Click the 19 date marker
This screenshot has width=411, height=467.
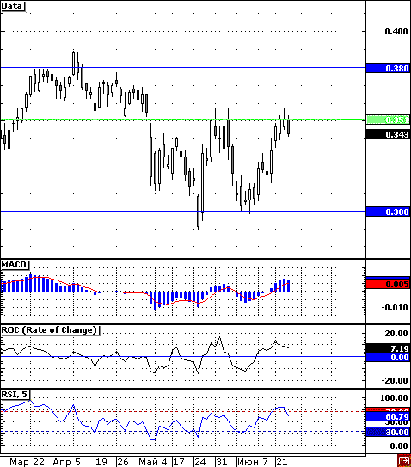(x=101, y=462)
